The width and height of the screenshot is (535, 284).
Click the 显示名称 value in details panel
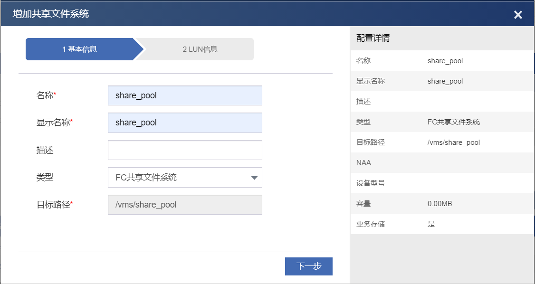tap(445, 81)
